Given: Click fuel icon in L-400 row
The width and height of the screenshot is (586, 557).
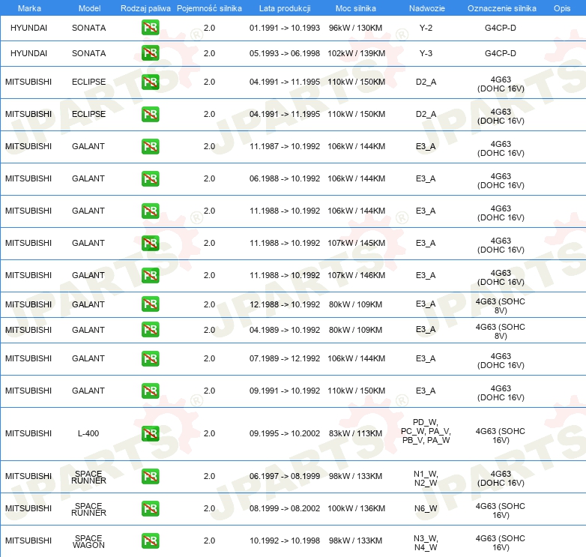Looking at the screenshot, I should (x=150, y=434).
